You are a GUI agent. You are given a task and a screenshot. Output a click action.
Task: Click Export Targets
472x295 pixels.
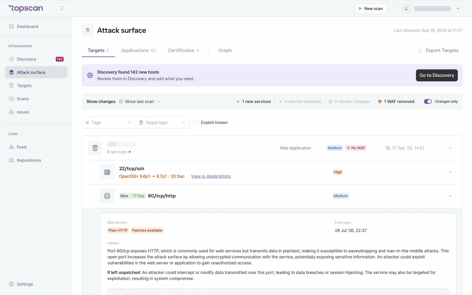[438, 50]
